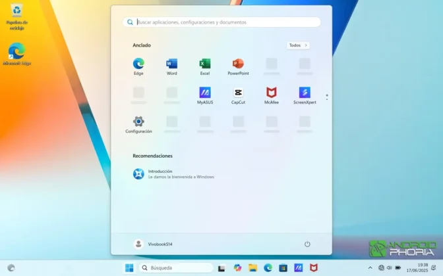The height and width of the screenshot is (276, 443).
Task: Open the MyASUS pinned app
Action: pyautogui.click(x=205, y=96)
